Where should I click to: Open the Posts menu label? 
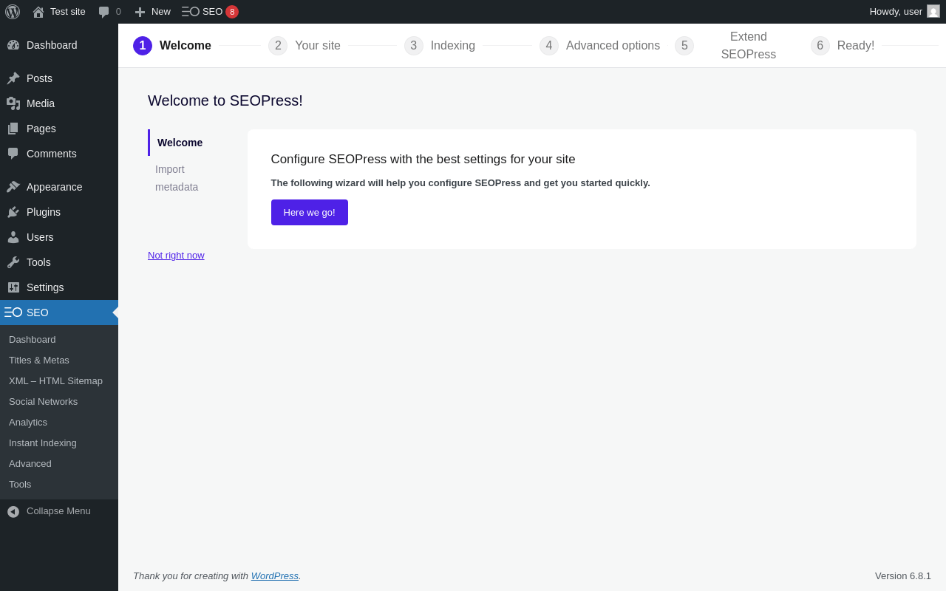tap(39, 78)
